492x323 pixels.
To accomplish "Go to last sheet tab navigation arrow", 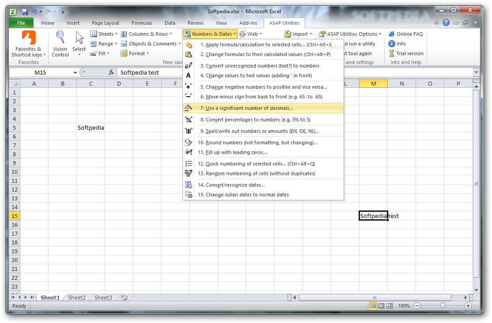I will coord(32,297).
